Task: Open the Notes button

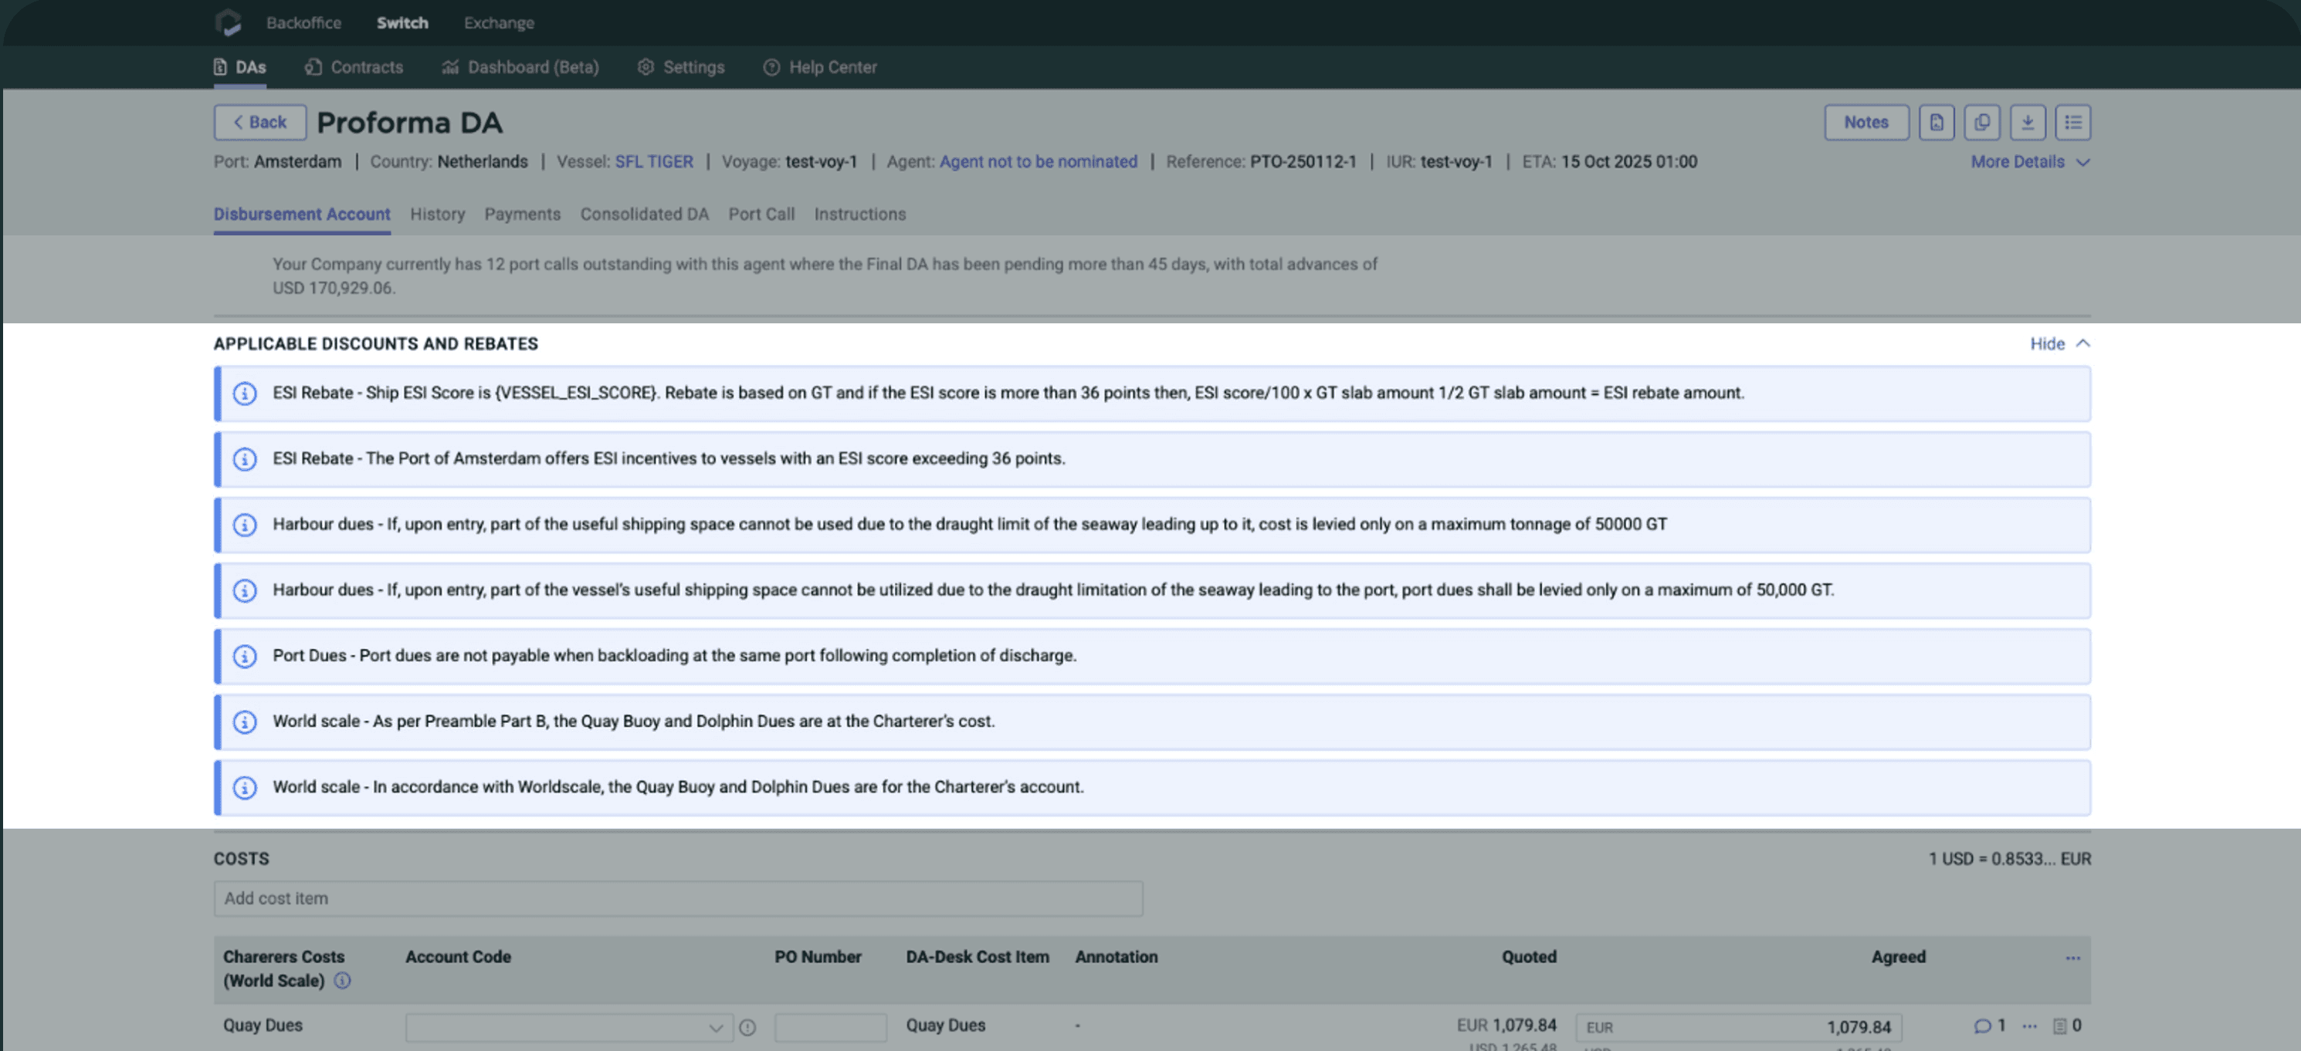Action: pos(1865,123)
